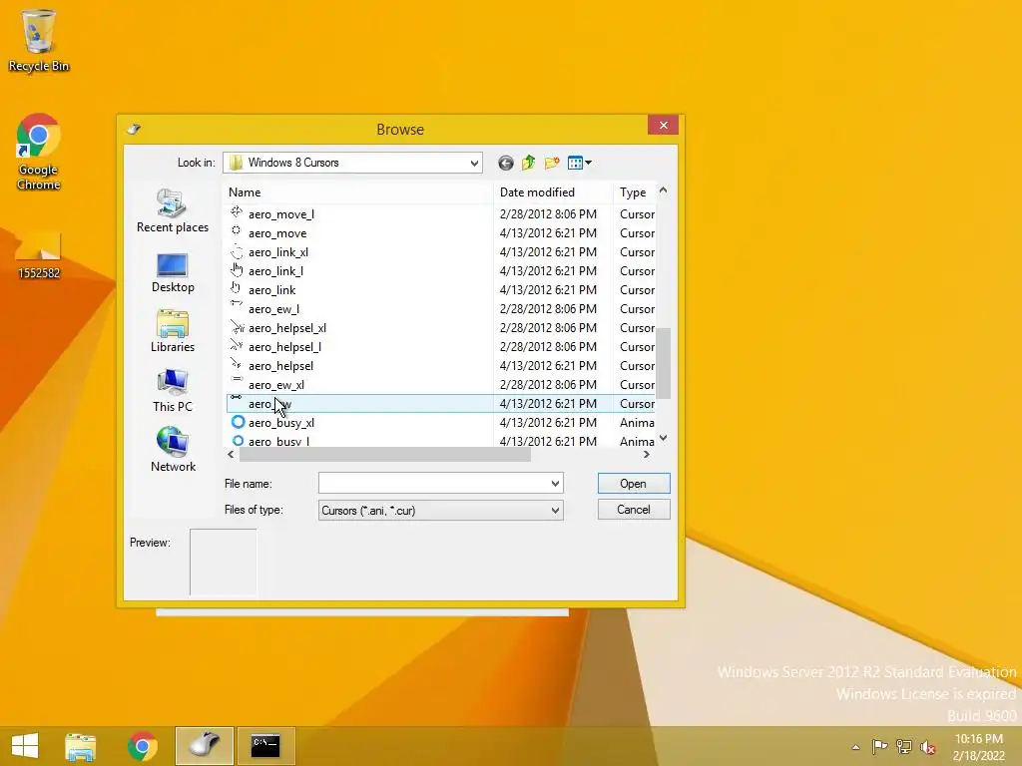This screenshot has width=1022, height=766.
Task: Close the Browse dialog
Action: point(663,125)
